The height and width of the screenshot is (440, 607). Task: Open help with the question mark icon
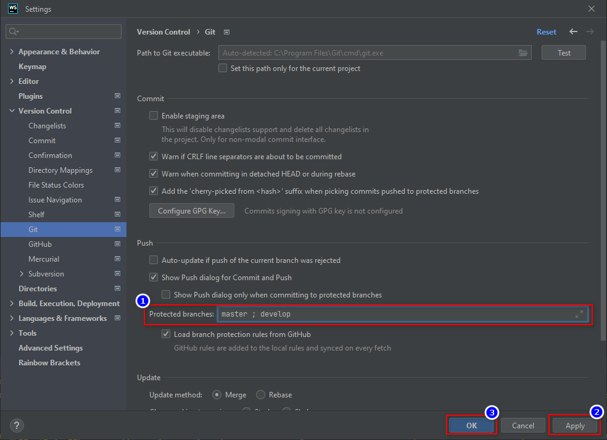(x=17, y=425)
